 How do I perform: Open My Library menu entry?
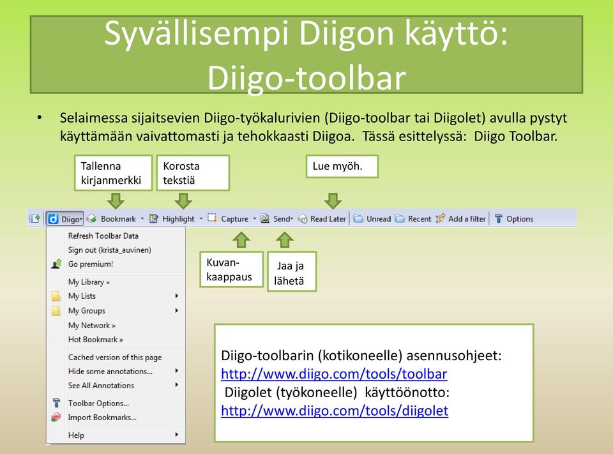tap(89, 282)
